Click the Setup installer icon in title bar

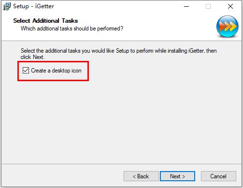pos(7,6)
